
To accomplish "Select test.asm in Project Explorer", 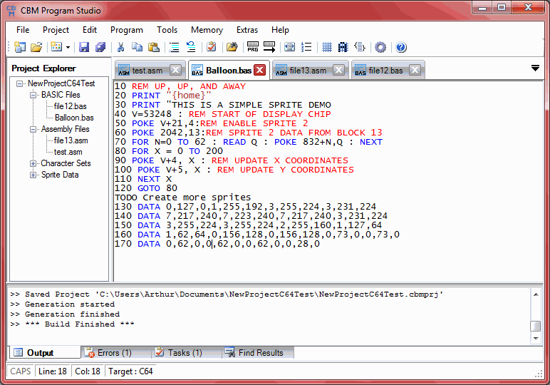I will tap(68, 152).
